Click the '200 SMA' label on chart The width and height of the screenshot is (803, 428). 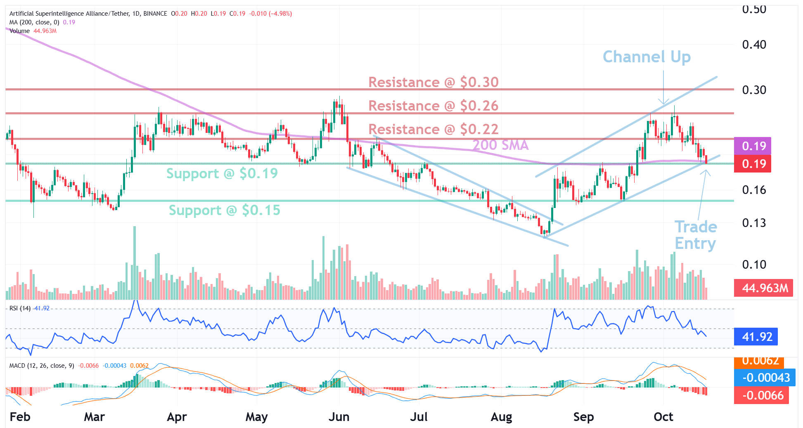500,145
